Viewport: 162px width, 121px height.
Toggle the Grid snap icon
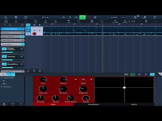(146, 21)
